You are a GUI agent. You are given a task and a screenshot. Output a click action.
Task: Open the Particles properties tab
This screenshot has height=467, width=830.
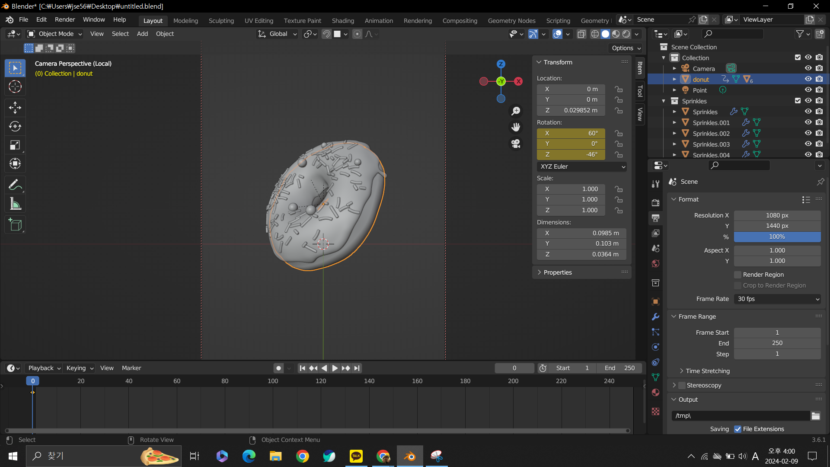click(655, 332)
